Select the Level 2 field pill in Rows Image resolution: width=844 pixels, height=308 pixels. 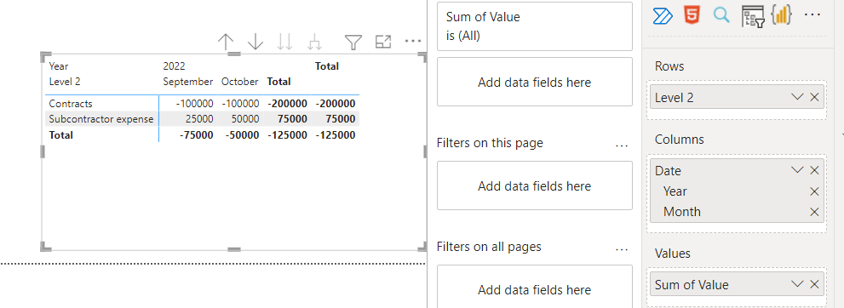coord(737,97)
